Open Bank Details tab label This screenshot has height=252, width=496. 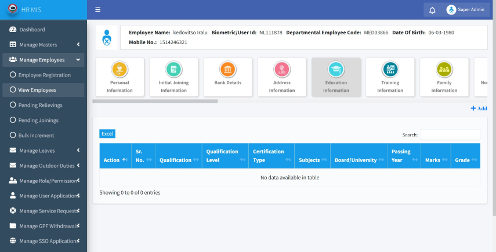pyautogui.click(x=228, y=82)
